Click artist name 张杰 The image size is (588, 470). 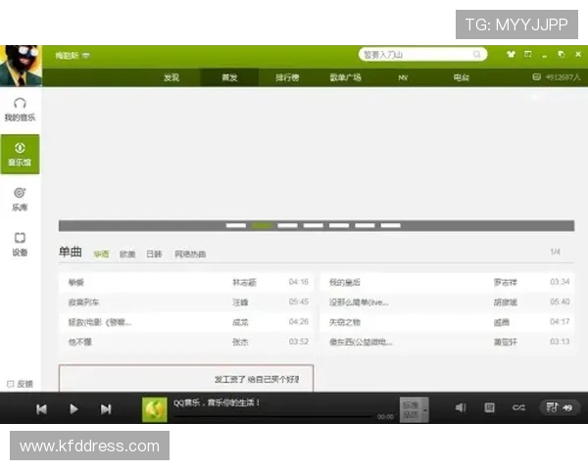(240, 342)
